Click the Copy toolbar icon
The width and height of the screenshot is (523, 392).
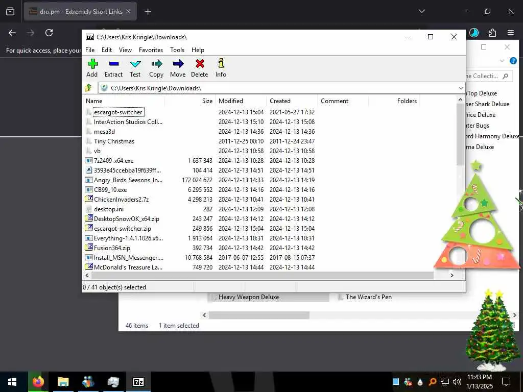156,63
